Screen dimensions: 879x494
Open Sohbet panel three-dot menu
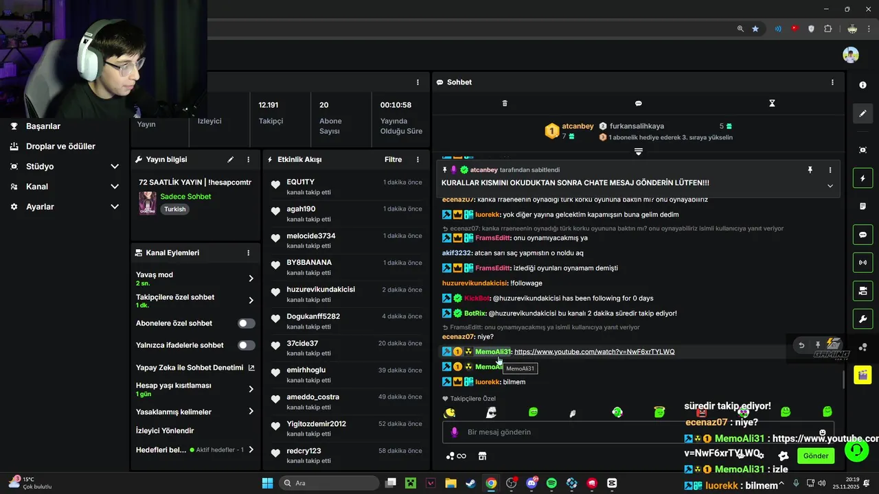(832, 82)
